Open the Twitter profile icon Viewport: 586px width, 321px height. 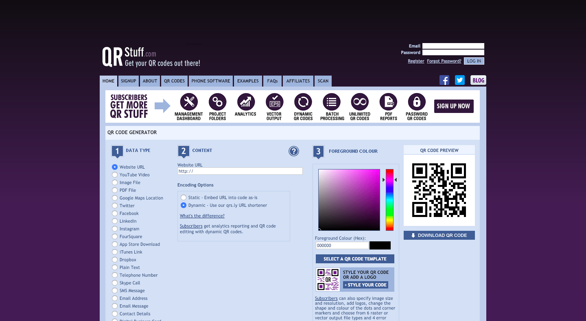(x=460, y=80)
